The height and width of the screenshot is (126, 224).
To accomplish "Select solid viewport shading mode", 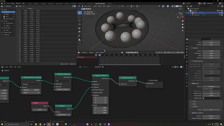I will coord(177,6).
